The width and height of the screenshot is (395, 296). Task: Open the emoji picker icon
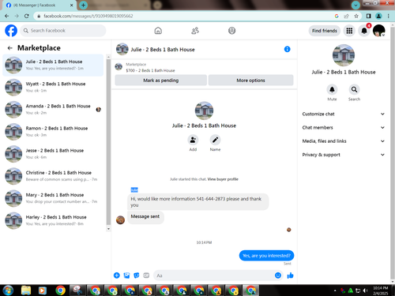pos(278,275)
